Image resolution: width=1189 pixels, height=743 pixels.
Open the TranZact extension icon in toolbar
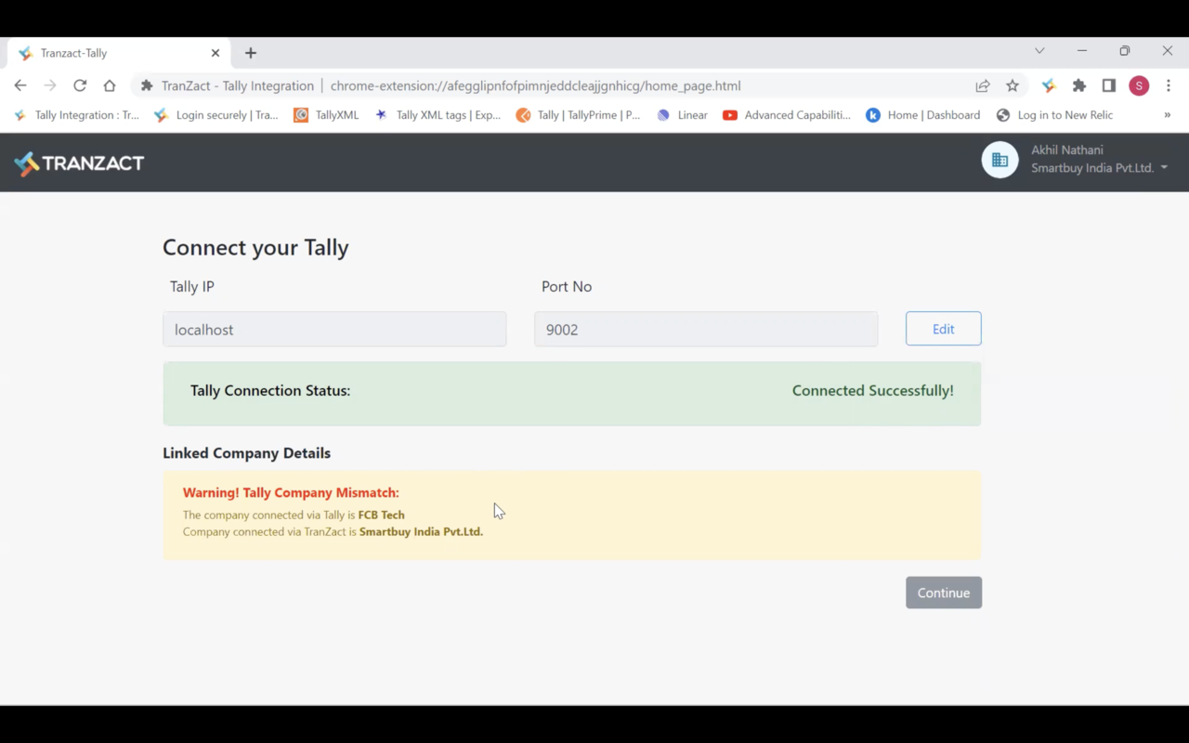pos(1049,85)
